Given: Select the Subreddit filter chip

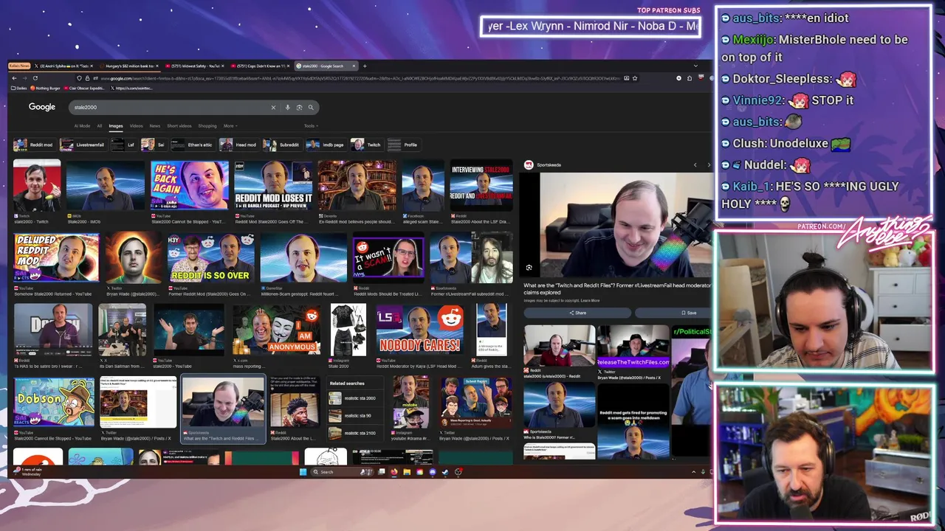Looking at the screenshot, I should [x=282, y=145].
